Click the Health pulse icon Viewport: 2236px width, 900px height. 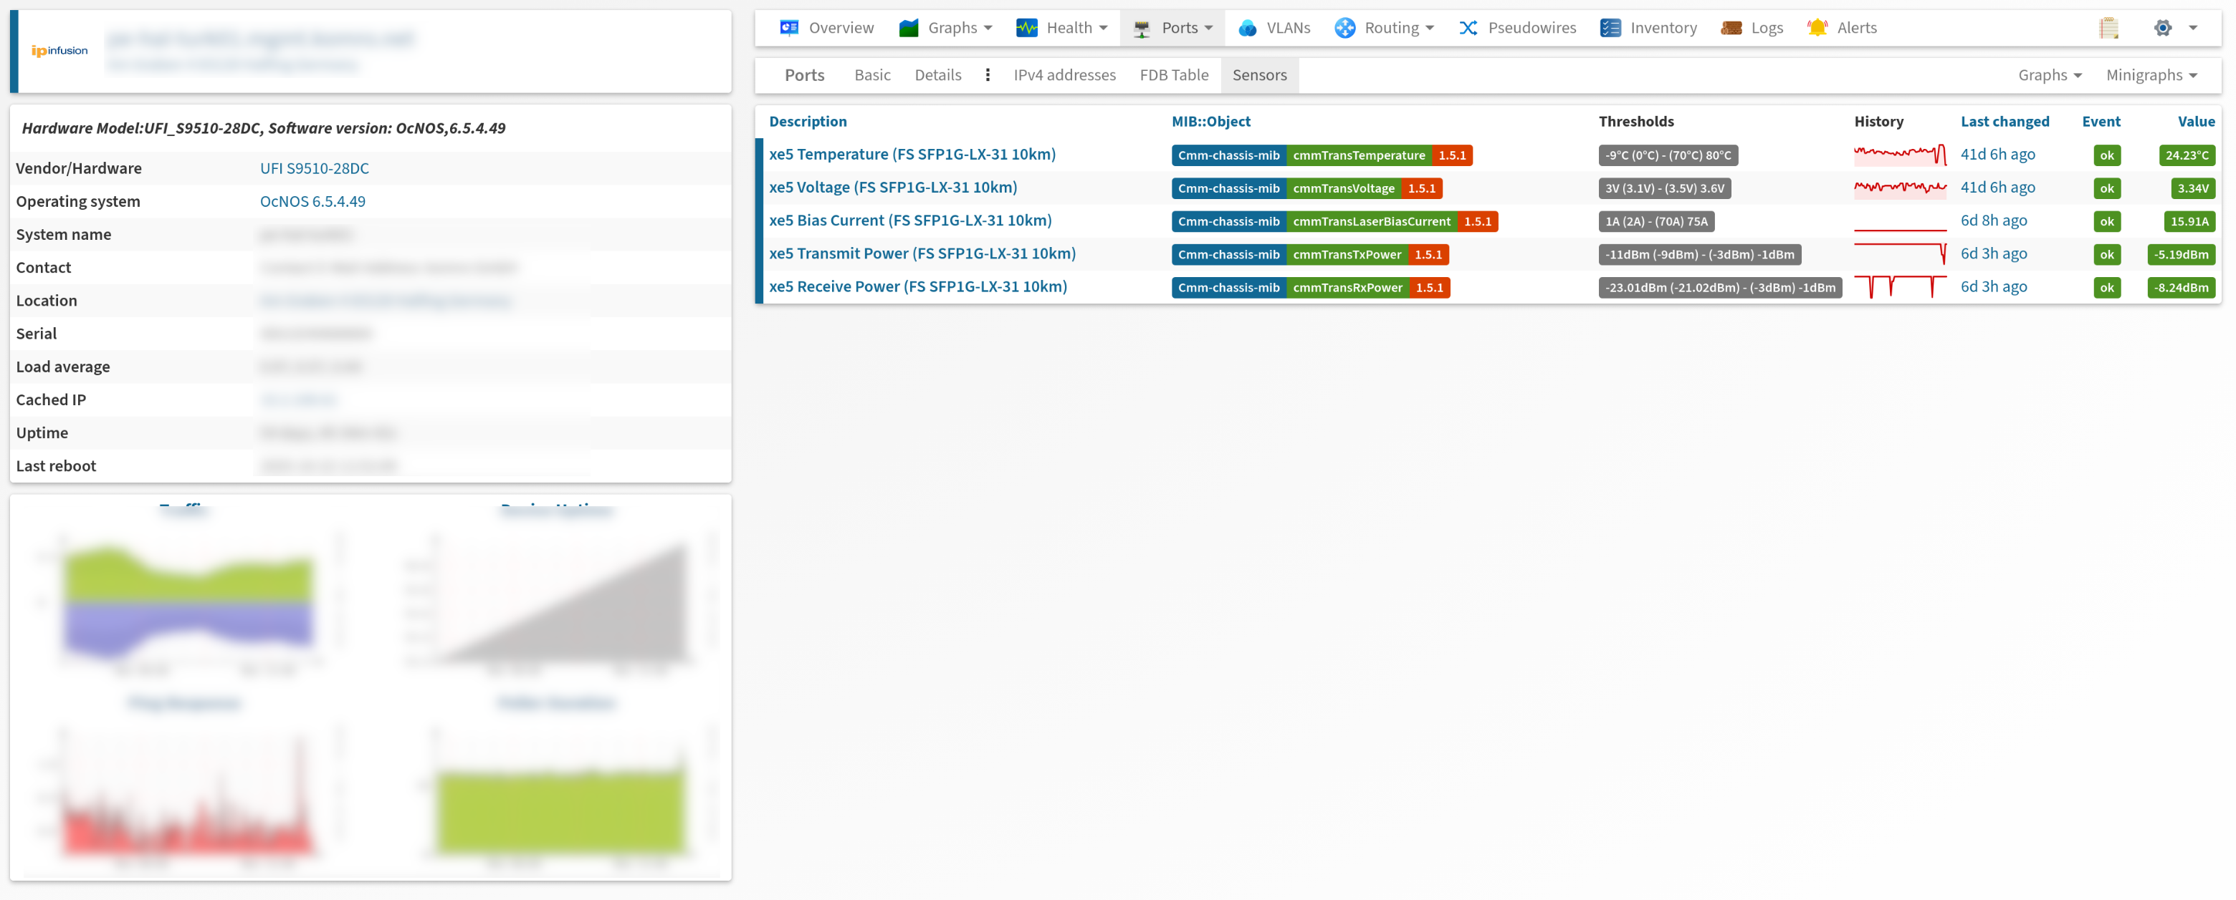[1026, 28]
